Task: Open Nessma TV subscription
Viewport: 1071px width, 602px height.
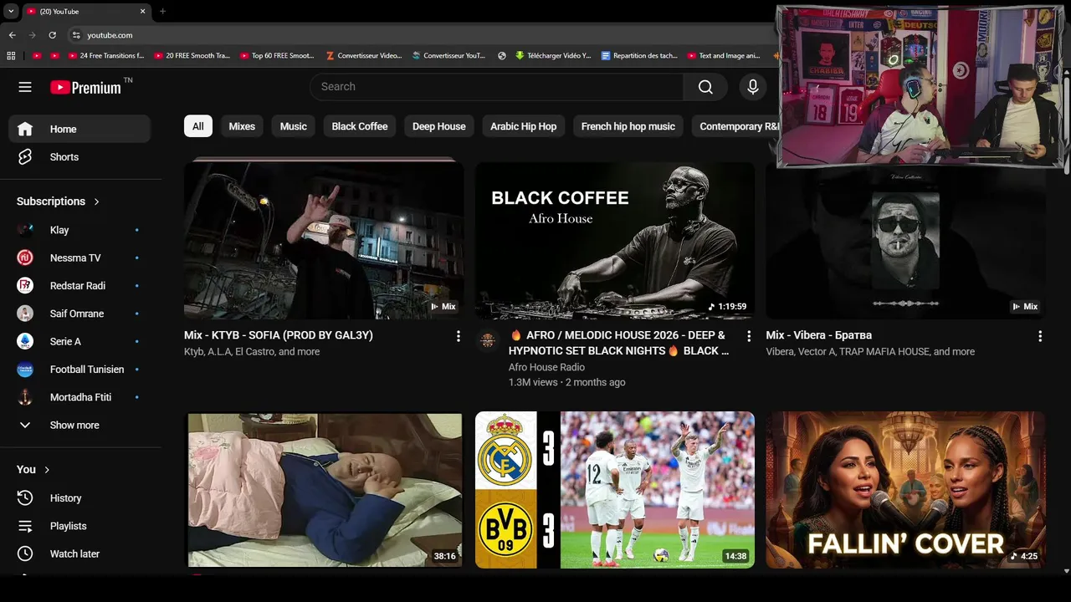Action: [79, 258]
